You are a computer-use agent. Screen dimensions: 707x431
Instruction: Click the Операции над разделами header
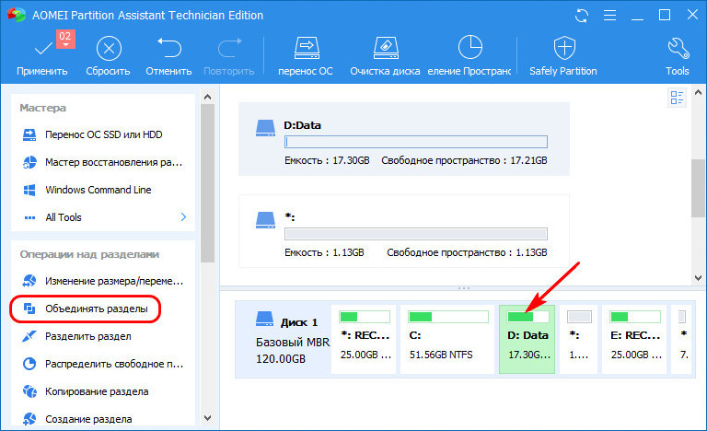(x=89, y=254)
